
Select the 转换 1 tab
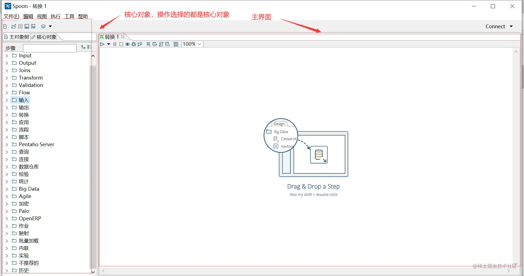point(112,37)
